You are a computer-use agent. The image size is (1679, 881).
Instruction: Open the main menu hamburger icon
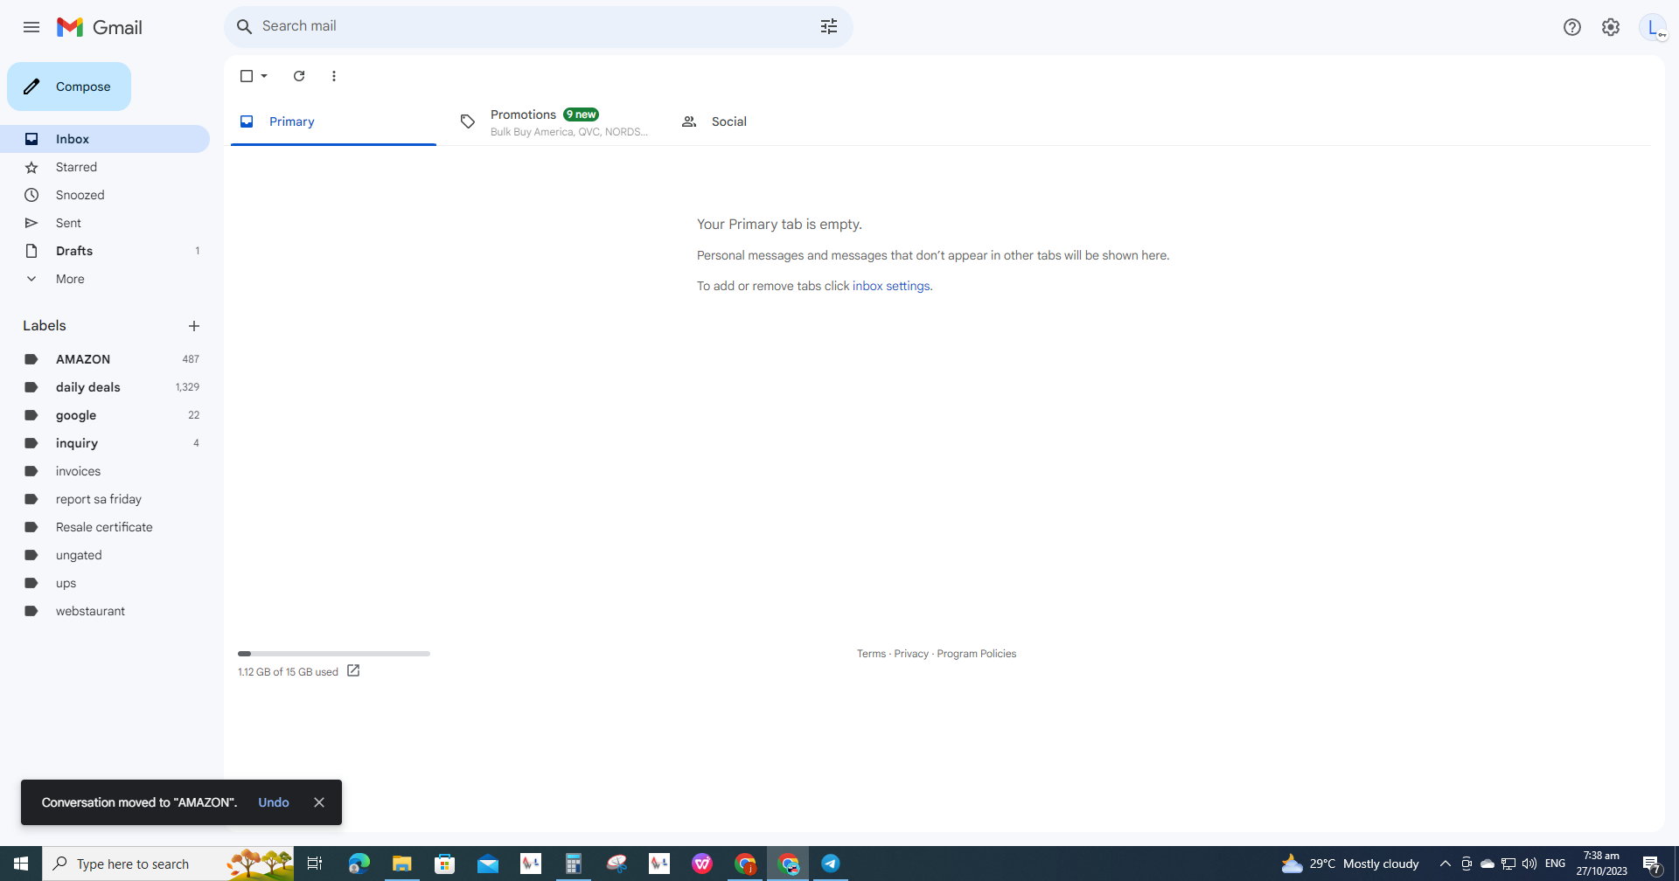point(31,27)
